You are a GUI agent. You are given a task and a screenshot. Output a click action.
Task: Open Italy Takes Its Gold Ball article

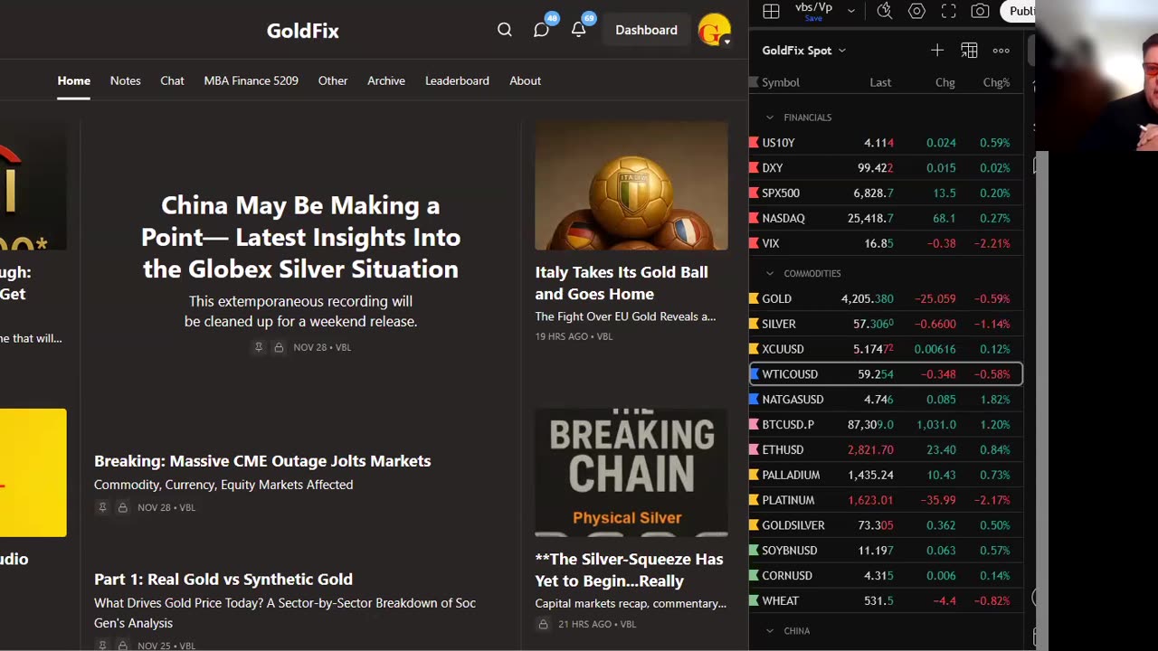click(622, 283)
